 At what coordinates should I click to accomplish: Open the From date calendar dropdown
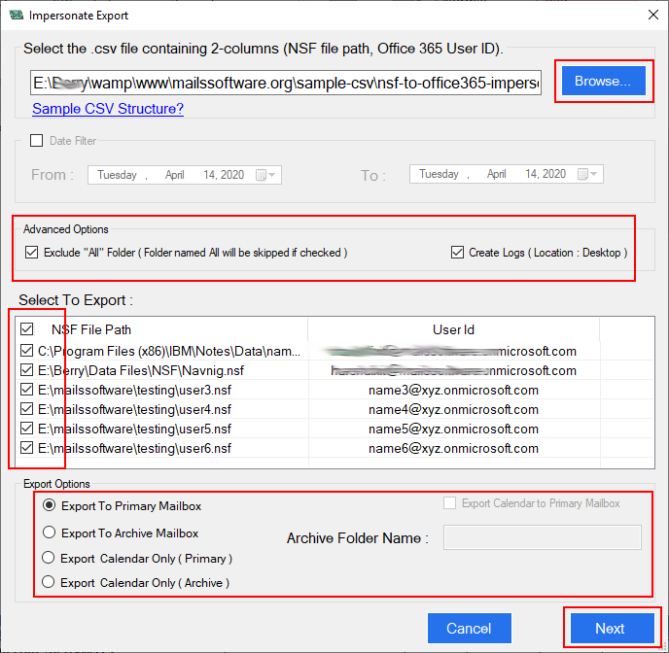point(265,175)
